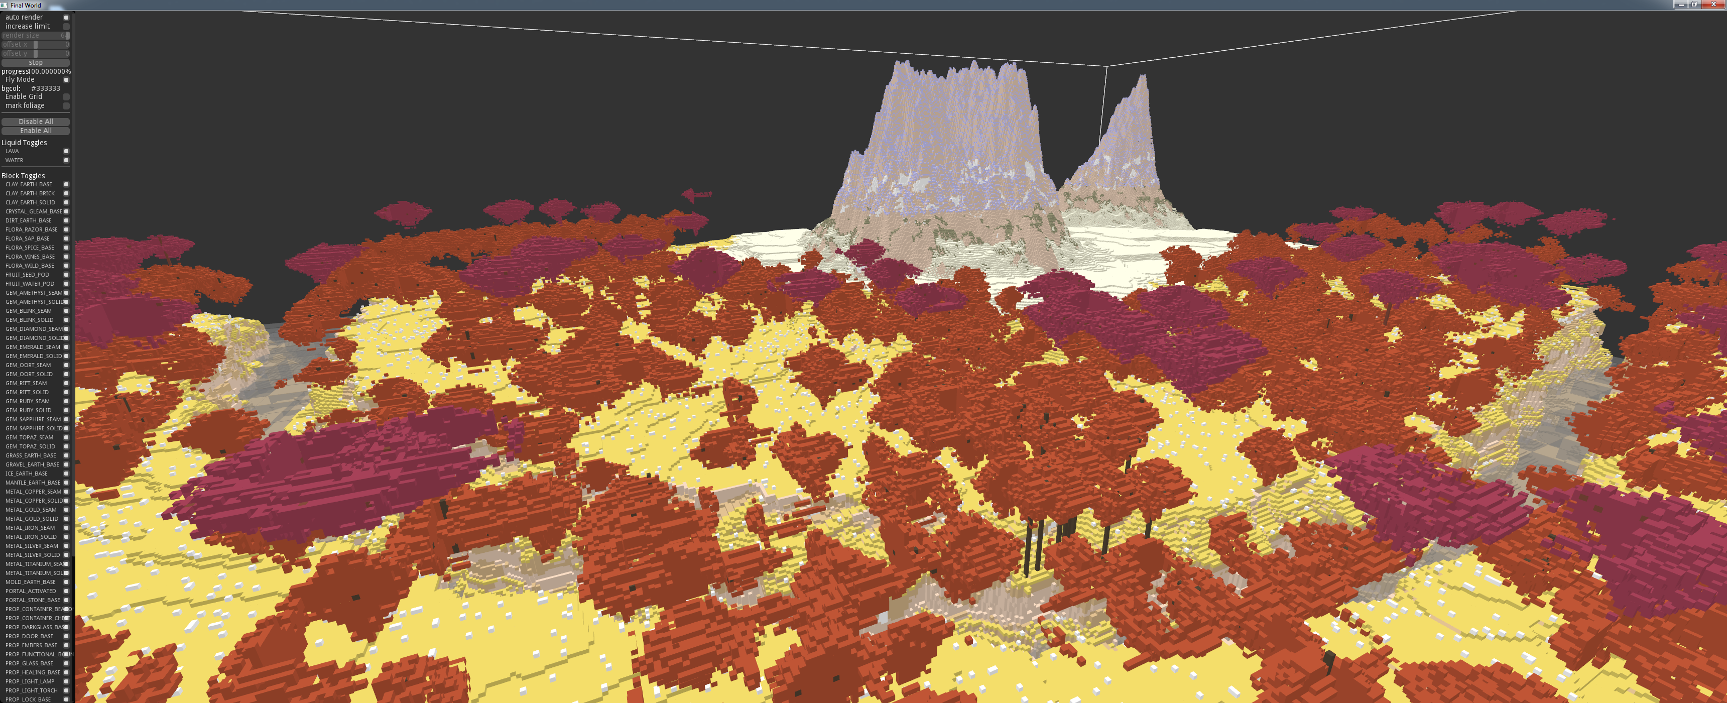Screen dimensions: 1727x703
Task: Toggle FLORA_VINES_BASE block checkbox
Action: point(66,257)
